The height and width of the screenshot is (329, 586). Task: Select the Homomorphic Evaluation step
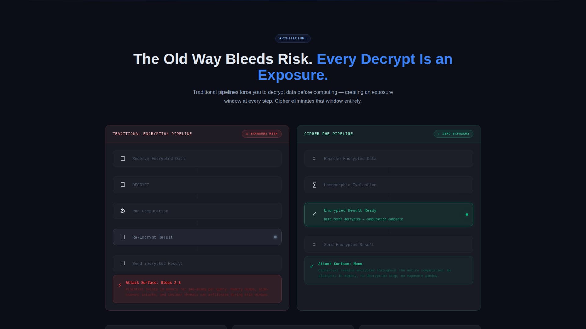click(389, 185)
